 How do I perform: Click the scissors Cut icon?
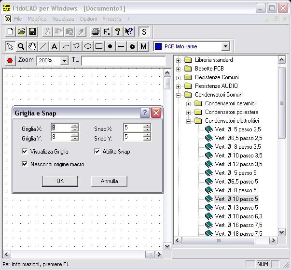[x=47, y=31]
